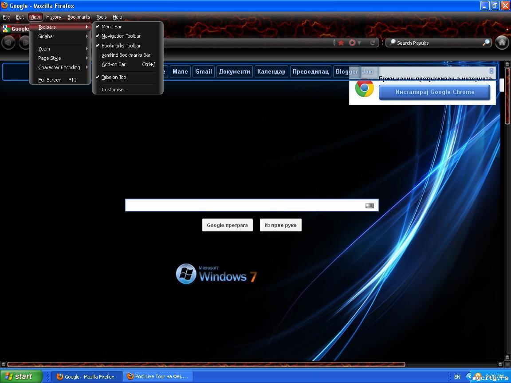Open the History menu

[53, 17]
